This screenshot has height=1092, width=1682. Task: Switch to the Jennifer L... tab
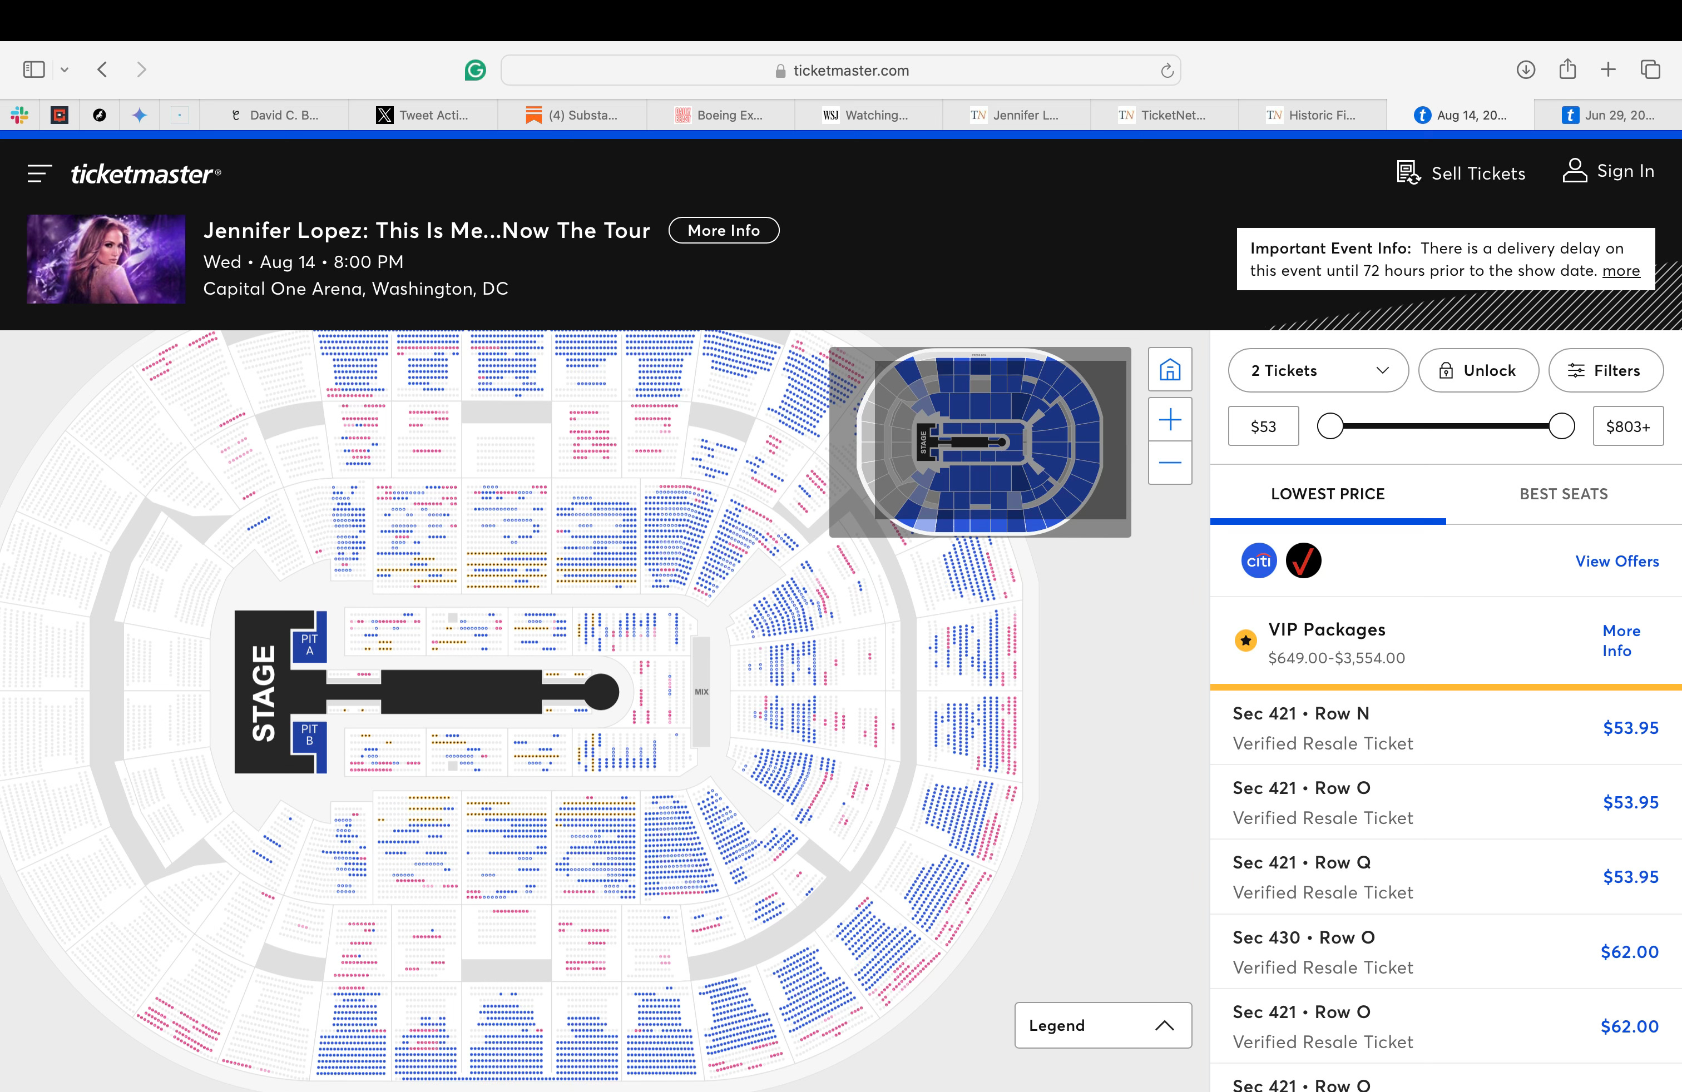[1016, 115]
